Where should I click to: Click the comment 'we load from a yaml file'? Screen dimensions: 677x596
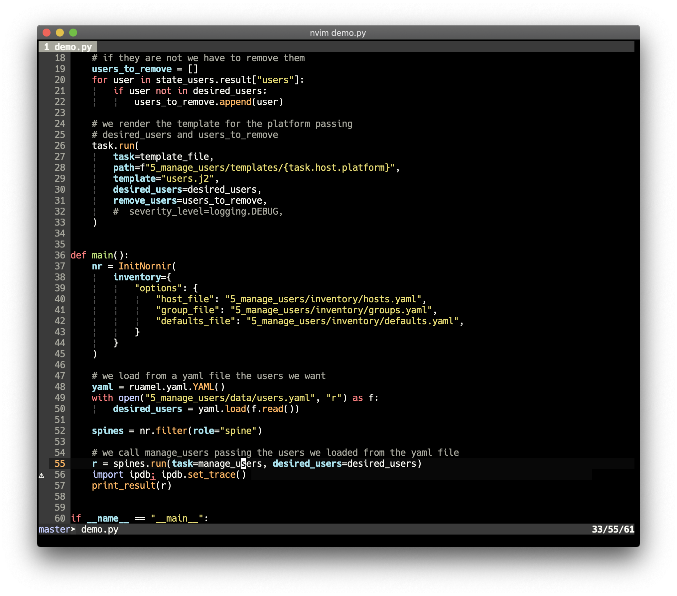point(209,376)
